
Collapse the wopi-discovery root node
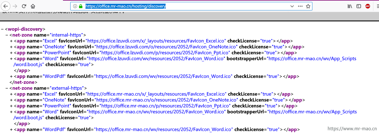coord(2,29)
